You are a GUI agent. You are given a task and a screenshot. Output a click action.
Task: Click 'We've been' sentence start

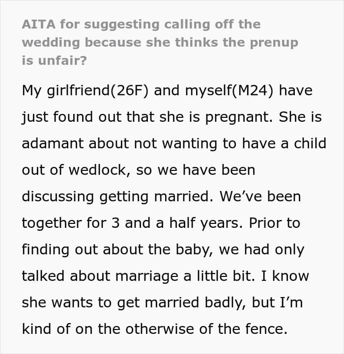pyautogui.click(x=260, y=196)
